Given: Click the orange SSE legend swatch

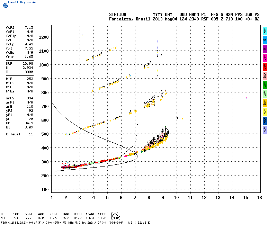Looking at the screenshot, I should [x=265, y=103].
